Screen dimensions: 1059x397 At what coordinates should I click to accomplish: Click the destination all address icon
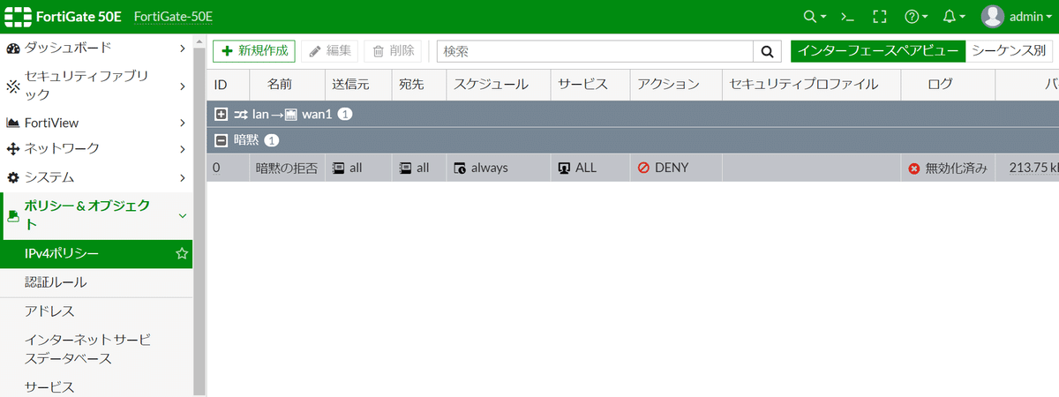pyautogui.click(x=405, y=168)
